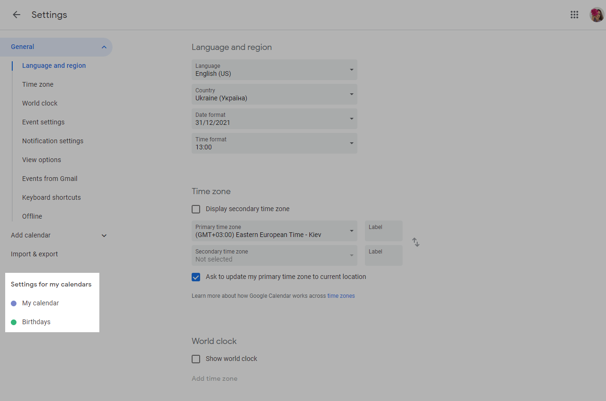
Task: Open the Date format dropdown
Action: pos(274,119)
